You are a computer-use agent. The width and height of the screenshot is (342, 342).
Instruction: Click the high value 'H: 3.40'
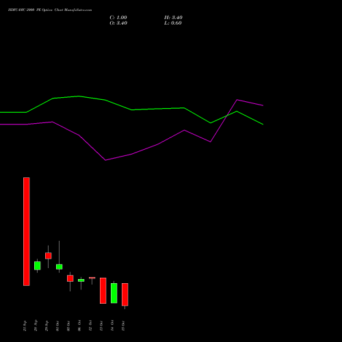pyautogui.click(x=173, y=18)
